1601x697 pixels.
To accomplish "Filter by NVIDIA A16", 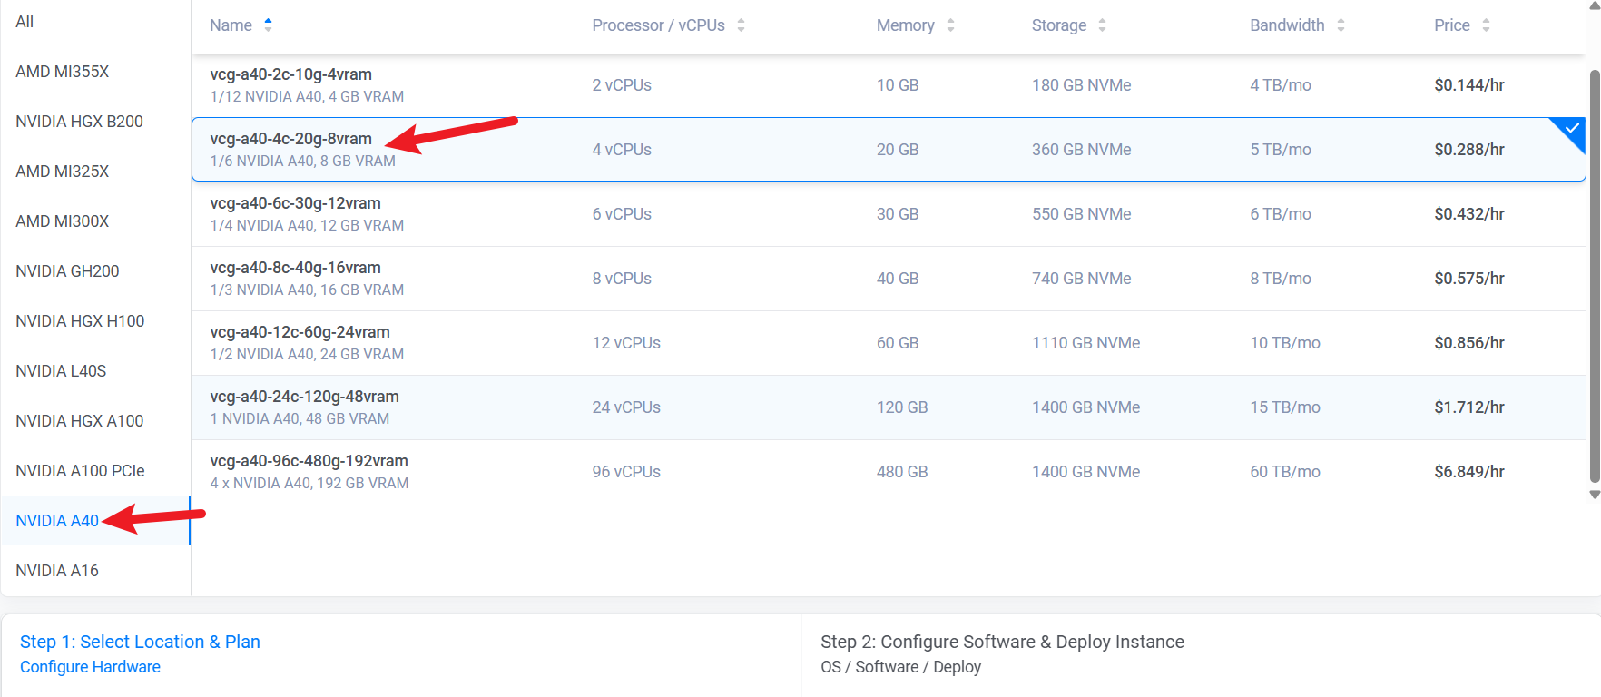I will coord(57,571).
